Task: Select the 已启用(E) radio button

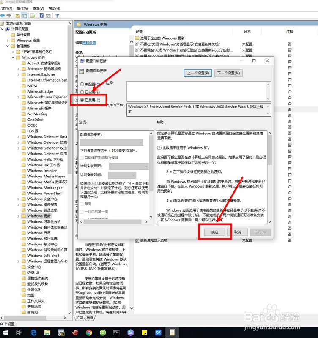Action: 82,92
